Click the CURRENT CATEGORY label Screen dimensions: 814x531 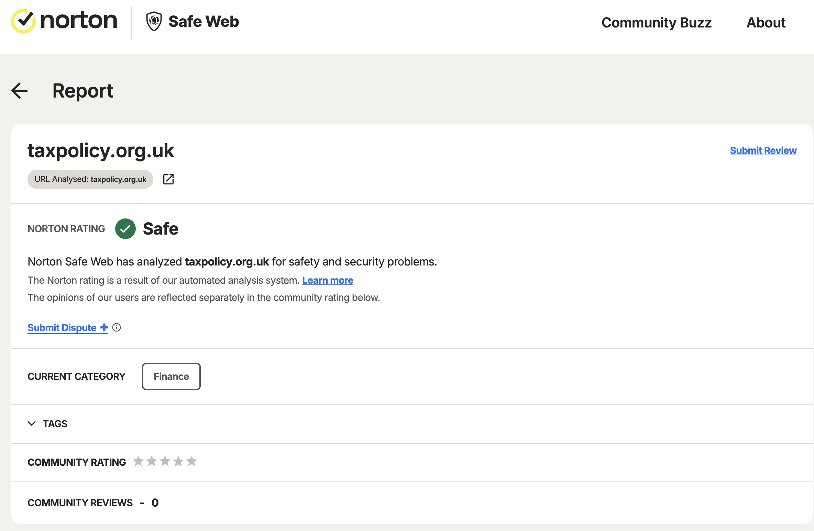(x=76, y=376)
